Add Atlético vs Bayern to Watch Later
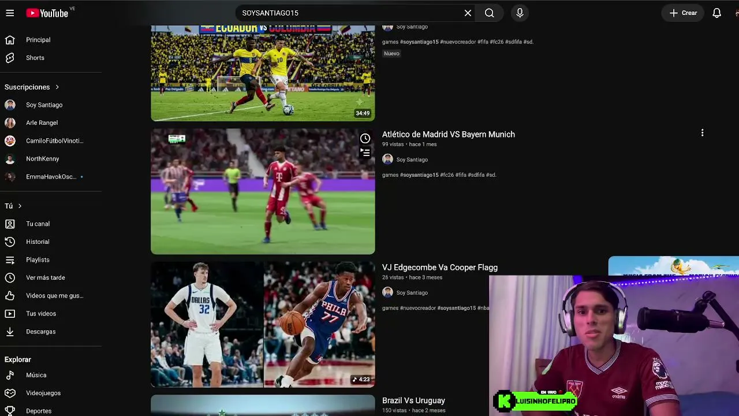The width and height of the screenshot is (739, 416). point(365,139)
